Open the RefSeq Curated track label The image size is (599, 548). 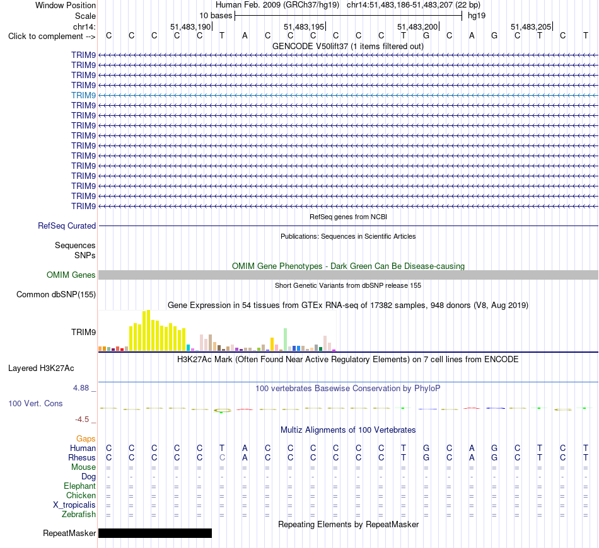click(x=67, y=226)
